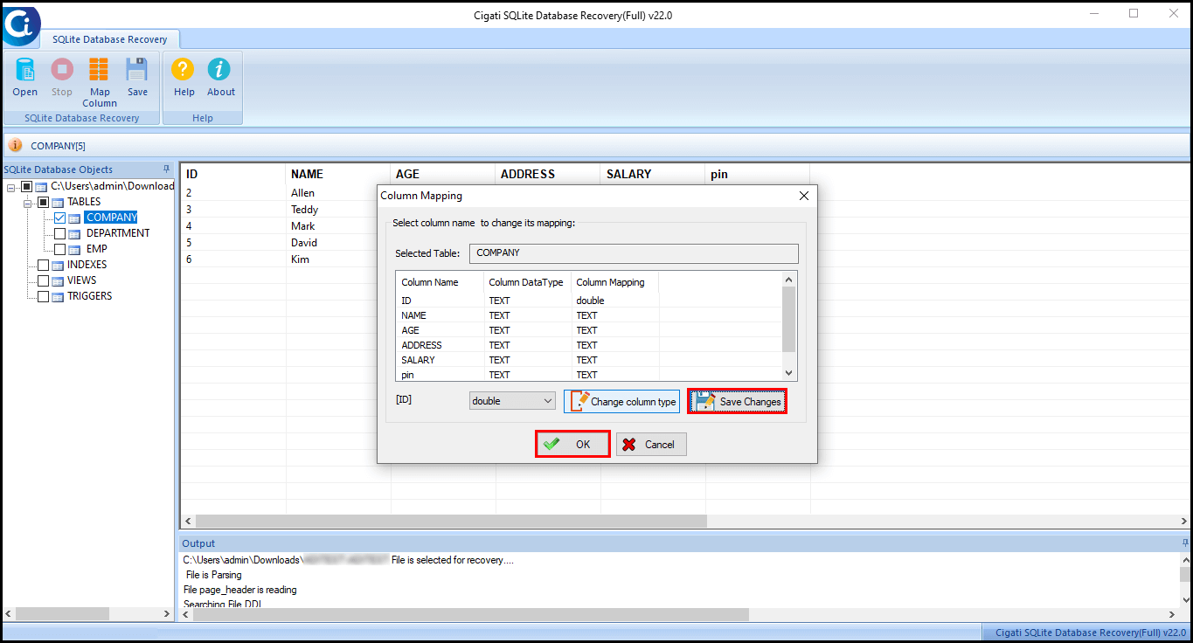This screenshot has width=1193, height=643.
Task: Click the Cancel button in dialog
Action: (x=651, y=444)
